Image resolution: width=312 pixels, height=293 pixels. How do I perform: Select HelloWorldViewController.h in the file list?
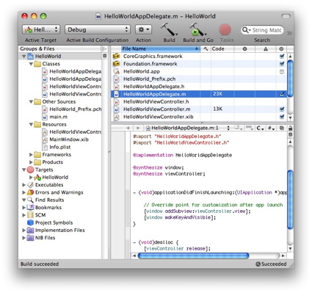[x=199, y=101]
